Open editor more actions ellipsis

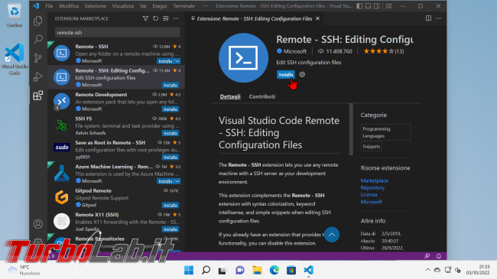[x=438, y=18]
